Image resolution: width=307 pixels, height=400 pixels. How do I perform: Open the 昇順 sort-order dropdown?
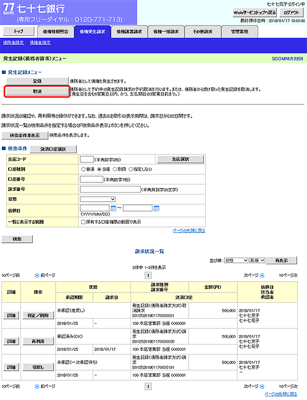(x=257, y=261)
